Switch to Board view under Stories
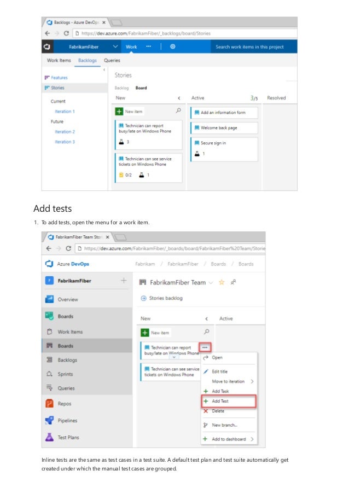The height and width of the screenshot is (494, 349). [141, 88]
